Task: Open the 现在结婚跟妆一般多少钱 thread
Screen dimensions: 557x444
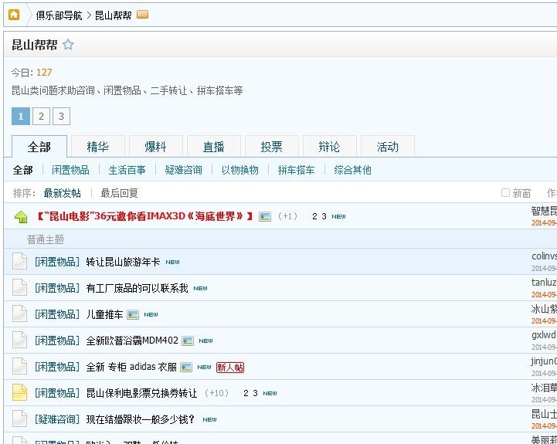Action: (140, 419)
